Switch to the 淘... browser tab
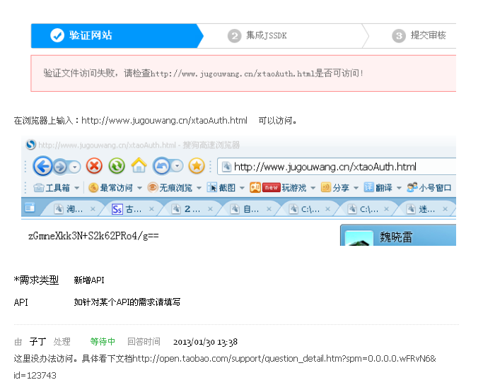Screen dimensions: 483x392 (69, 209)
